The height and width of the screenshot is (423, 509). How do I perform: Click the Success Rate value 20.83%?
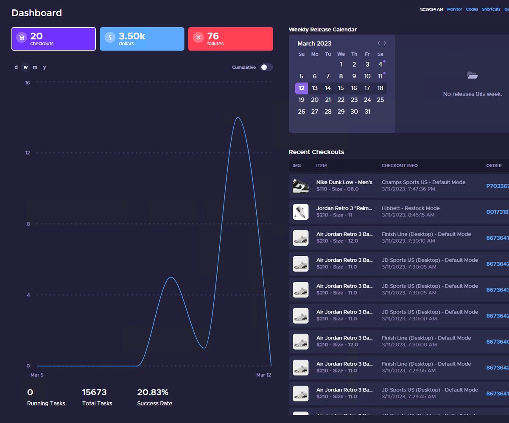(153, 392)
